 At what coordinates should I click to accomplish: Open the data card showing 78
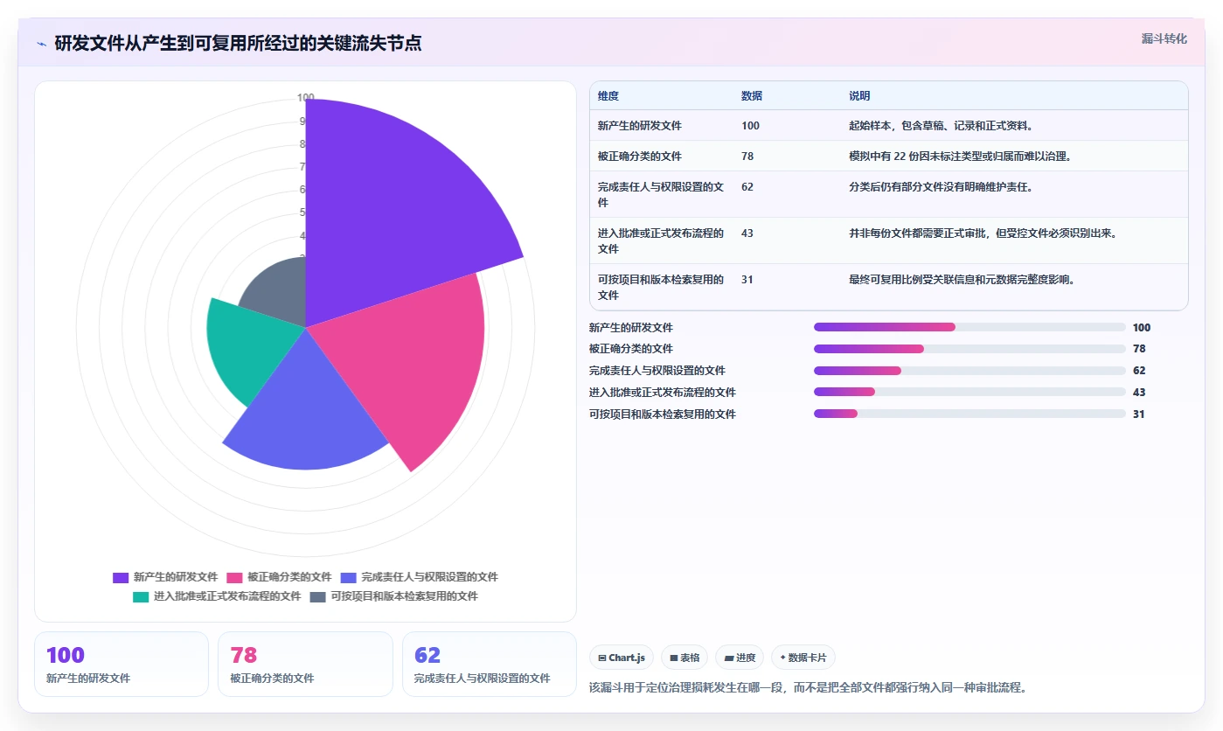click(305, 664)
